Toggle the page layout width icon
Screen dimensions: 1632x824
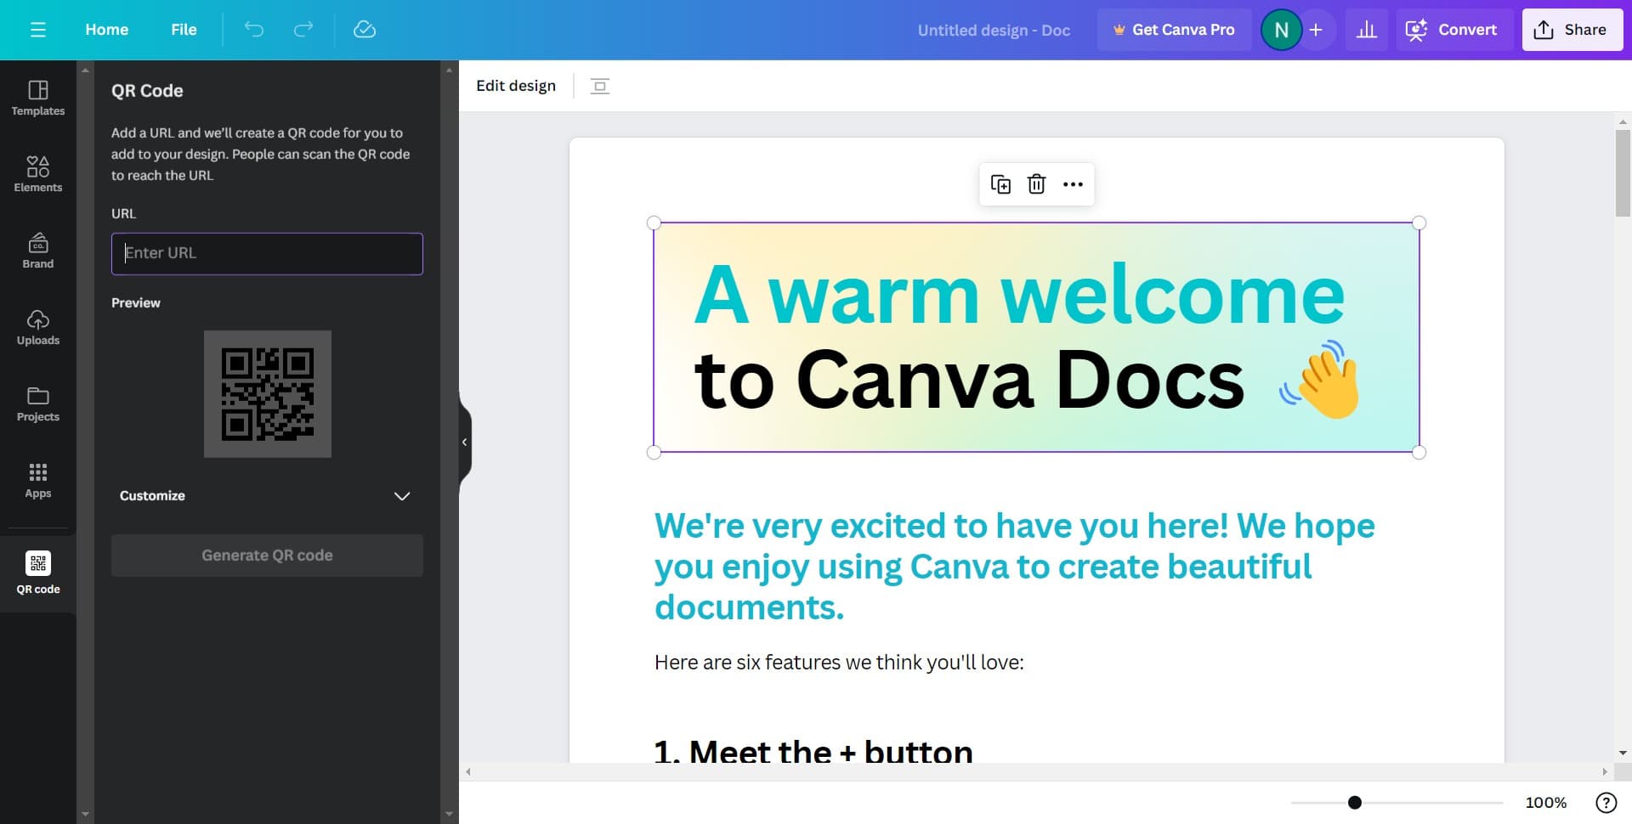pos(600,86)
